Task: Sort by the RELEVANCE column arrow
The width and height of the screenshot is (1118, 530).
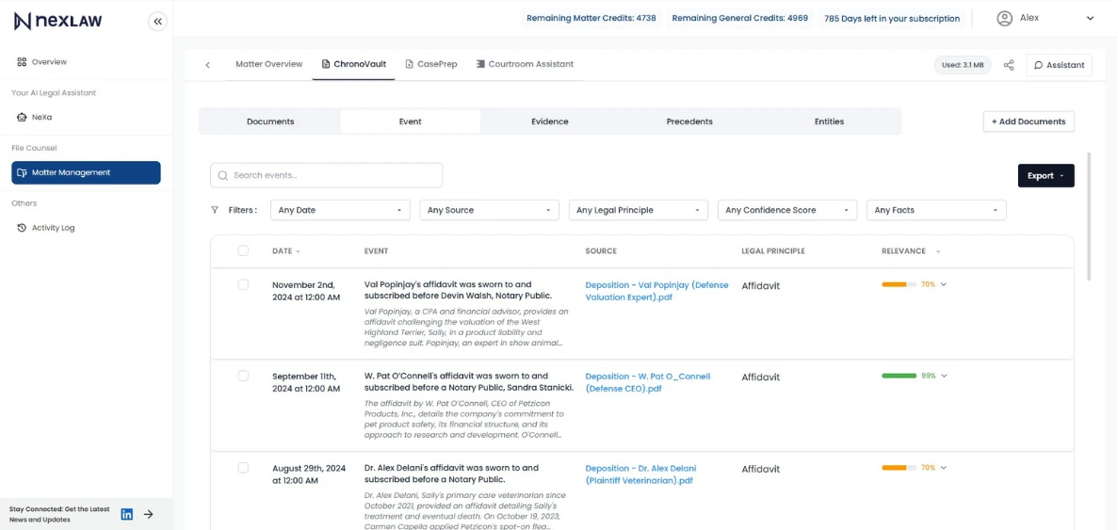Action: [x=938, y=251]
